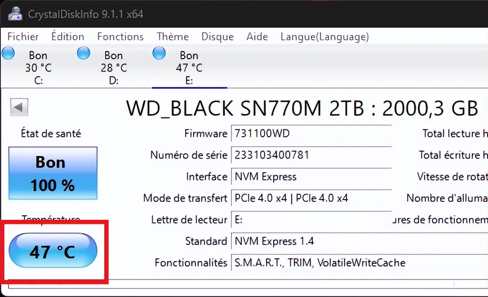Select the D: drive tab at 28 °C
This screenshot has height=297, width=488.
tap(114, 68)
